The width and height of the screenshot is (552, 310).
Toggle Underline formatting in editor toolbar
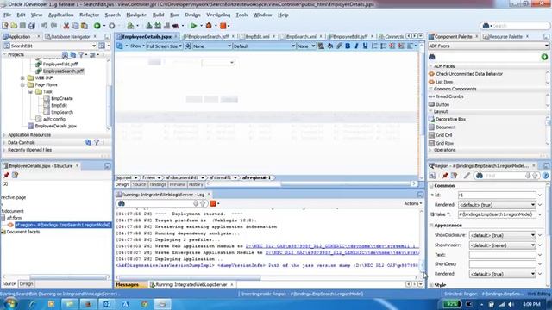click(x=365, y=46)
